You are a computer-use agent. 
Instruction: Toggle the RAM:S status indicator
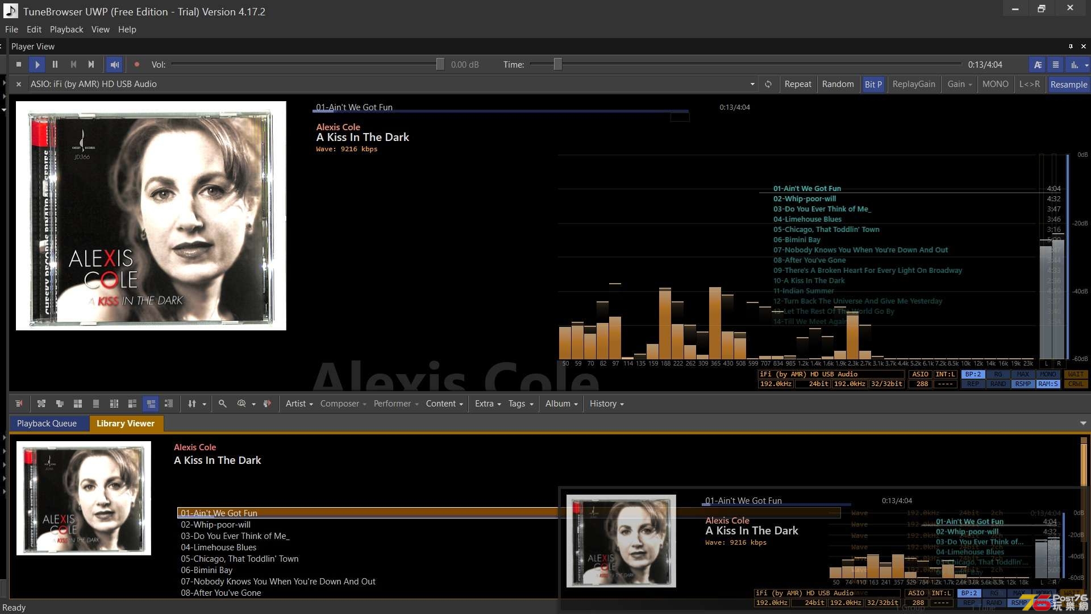[1048, 384]
